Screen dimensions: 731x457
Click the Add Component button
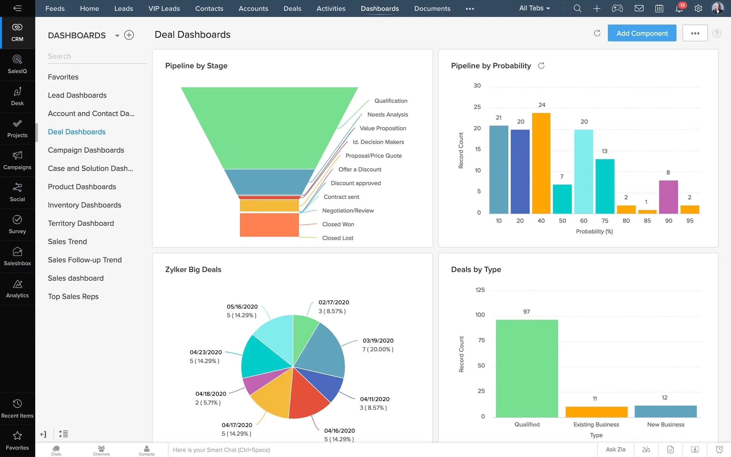(642, 33)
